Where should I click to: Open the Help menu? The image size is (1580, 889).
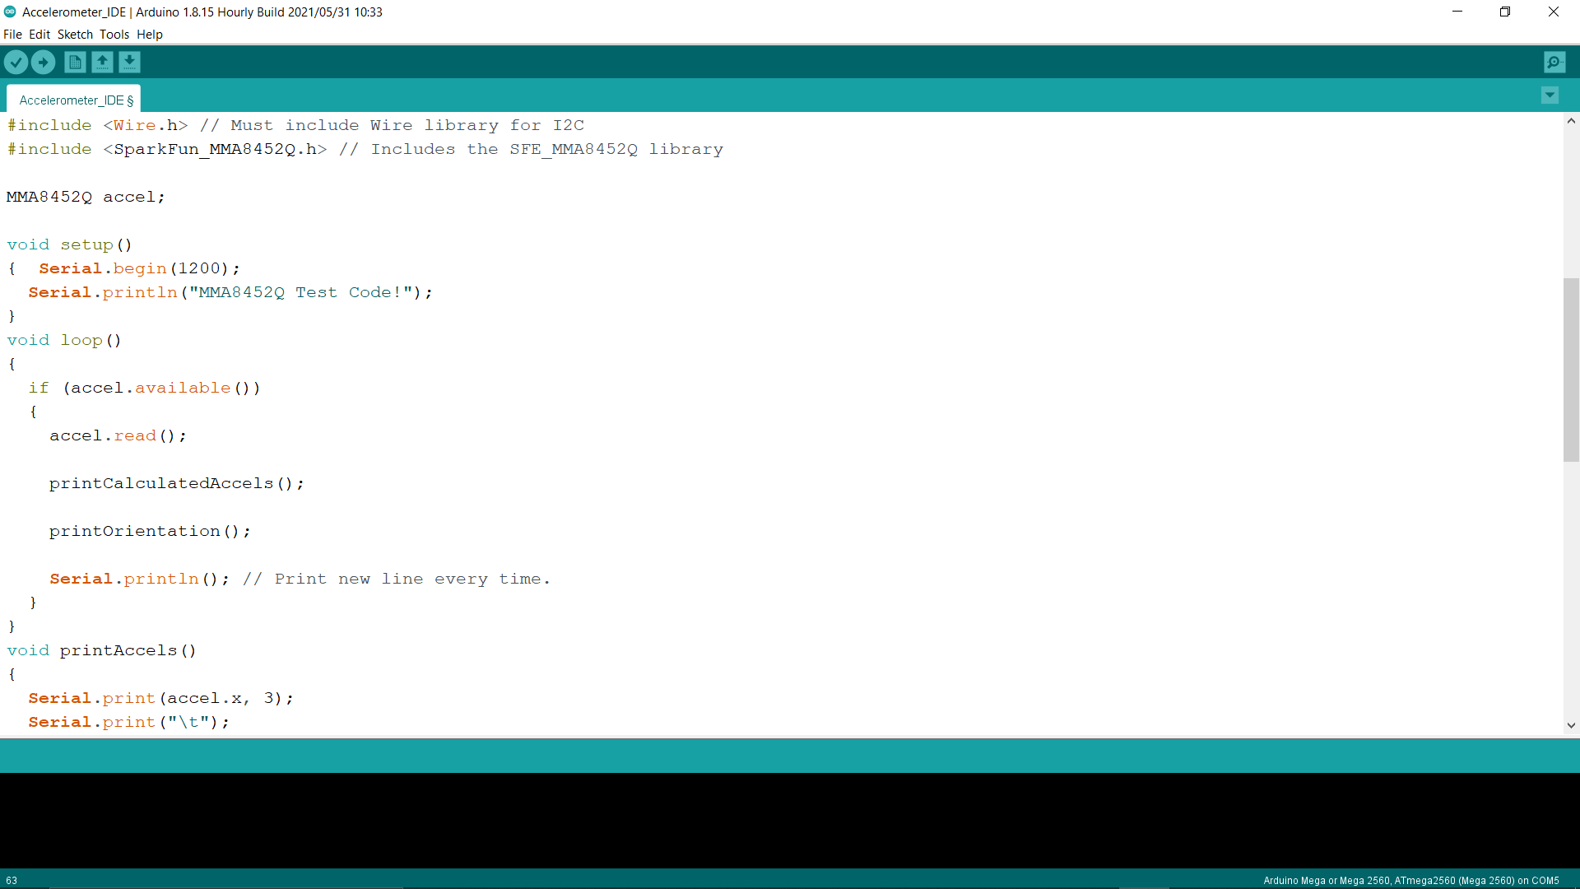(x=150, y=35)
